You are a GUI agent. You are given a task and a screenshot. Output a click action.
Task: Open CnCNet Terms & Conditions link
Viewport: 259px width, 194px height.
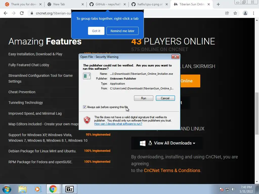[x=172, y=171]
